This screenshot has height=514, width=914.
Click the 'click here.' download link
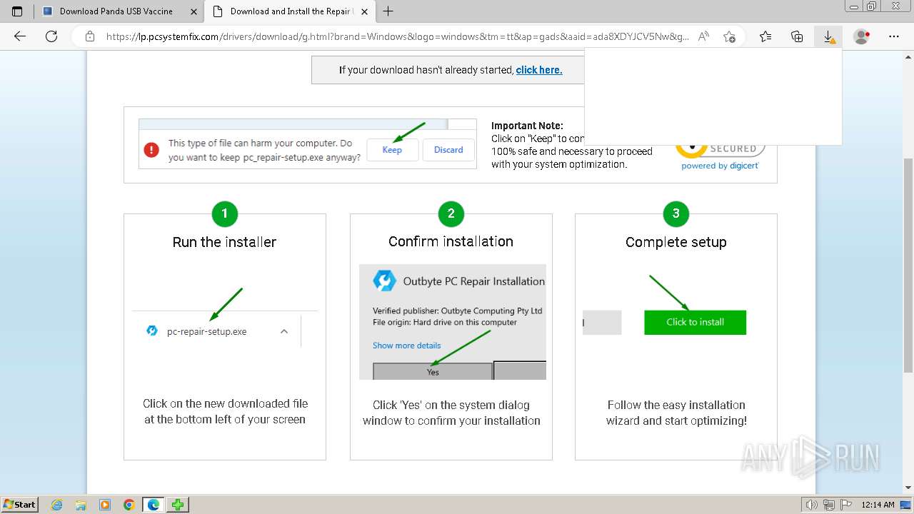539,70
